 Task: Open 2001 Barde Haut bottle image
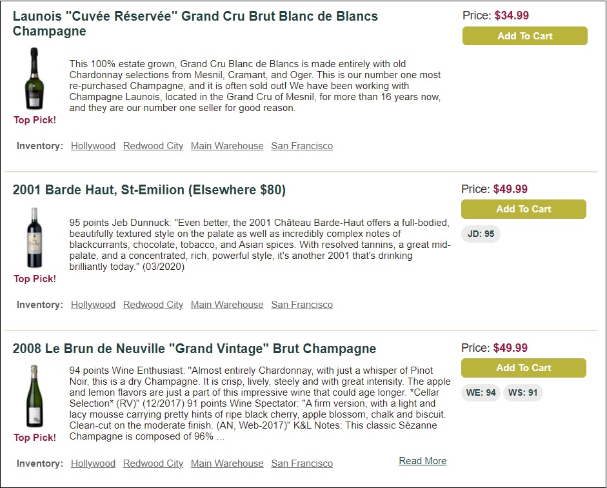(x=34, y=238)
